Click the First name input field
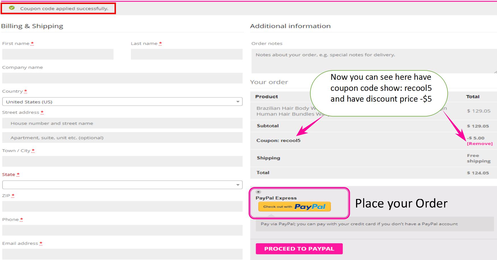Screen dimensions: 497x260 tap(58, 54)
